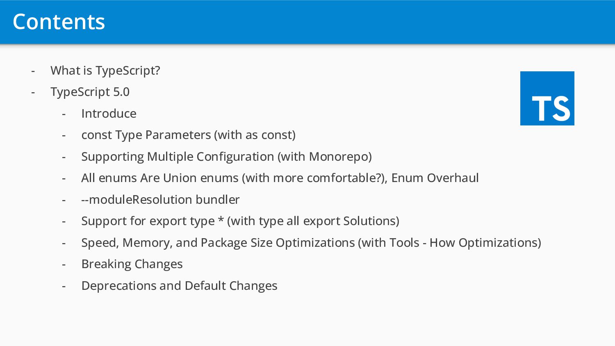Click the TypeScript TS logo image

(547, 98)
